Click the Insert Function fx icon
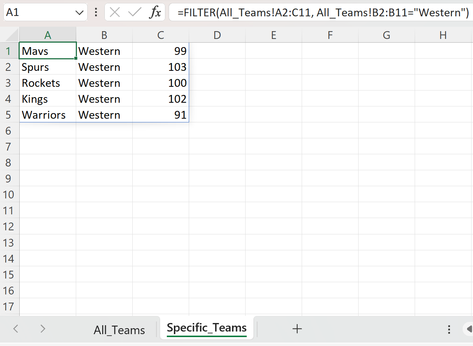Image resolution: width=473 pixels, height=346 pixels. pyautogui.click(x=155, y=12)
